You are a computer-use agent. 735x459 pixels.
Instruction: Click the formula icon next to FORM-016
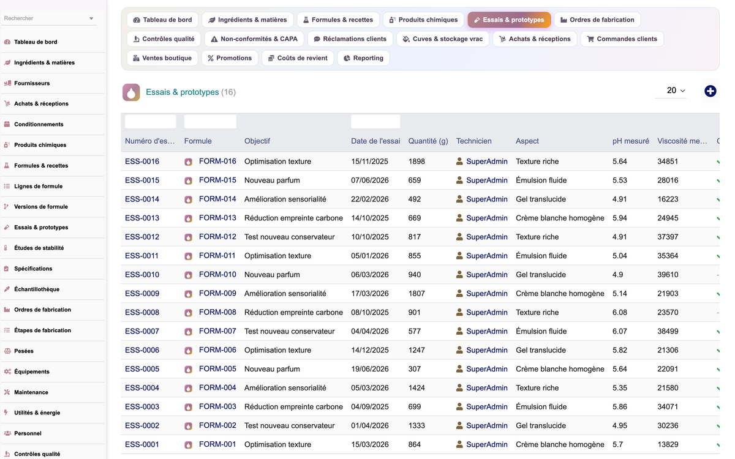tap(189, 162)
